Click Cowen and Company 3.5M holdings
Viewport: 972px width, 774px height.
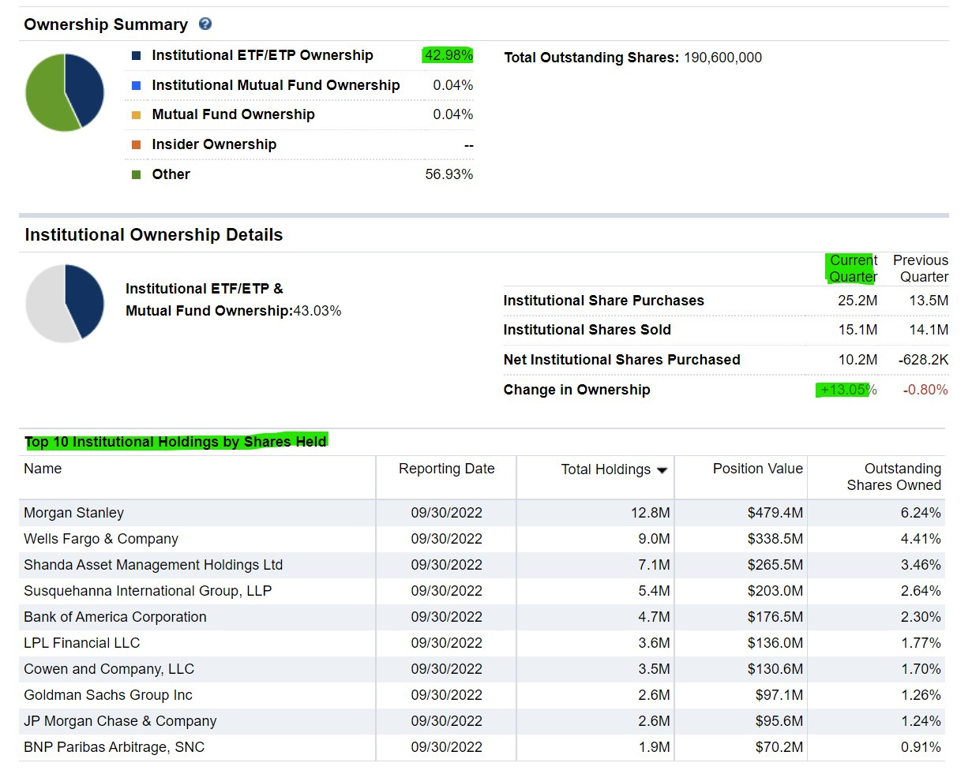pos(654,669)
